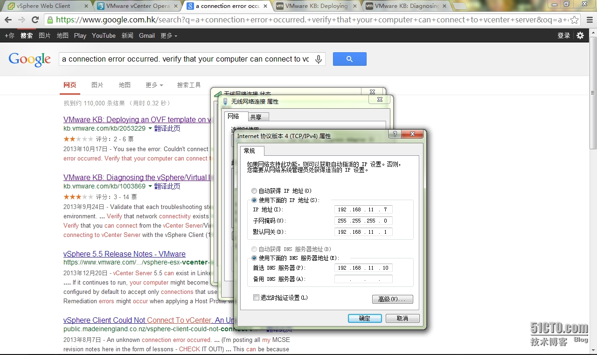Click the Google logo
The height and width of the screenshot is (355, 597).
pyautogui.click(x=29, y=59)
